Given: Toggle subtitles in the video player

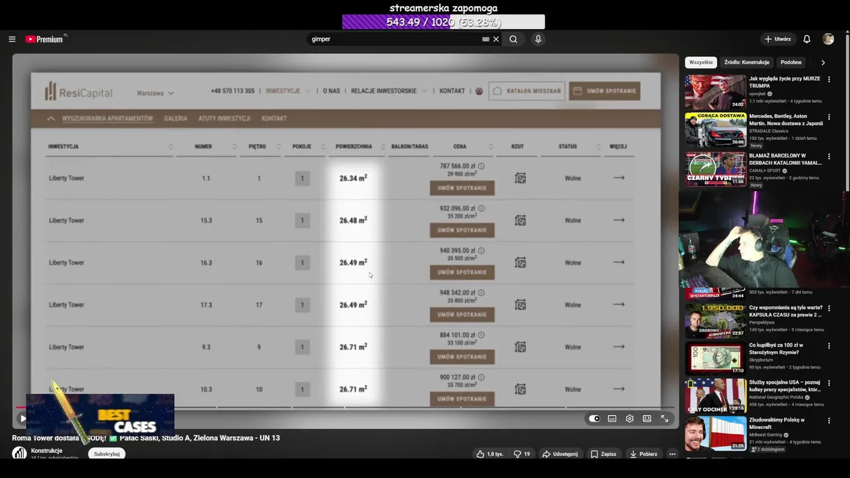Looking at the screenshot, I should point(612,418).
